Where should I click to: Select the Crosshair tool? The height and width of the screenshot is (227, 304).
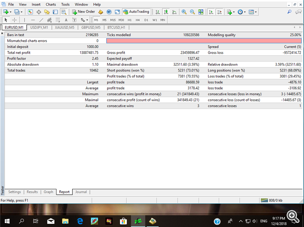click(x=14, y=20)
